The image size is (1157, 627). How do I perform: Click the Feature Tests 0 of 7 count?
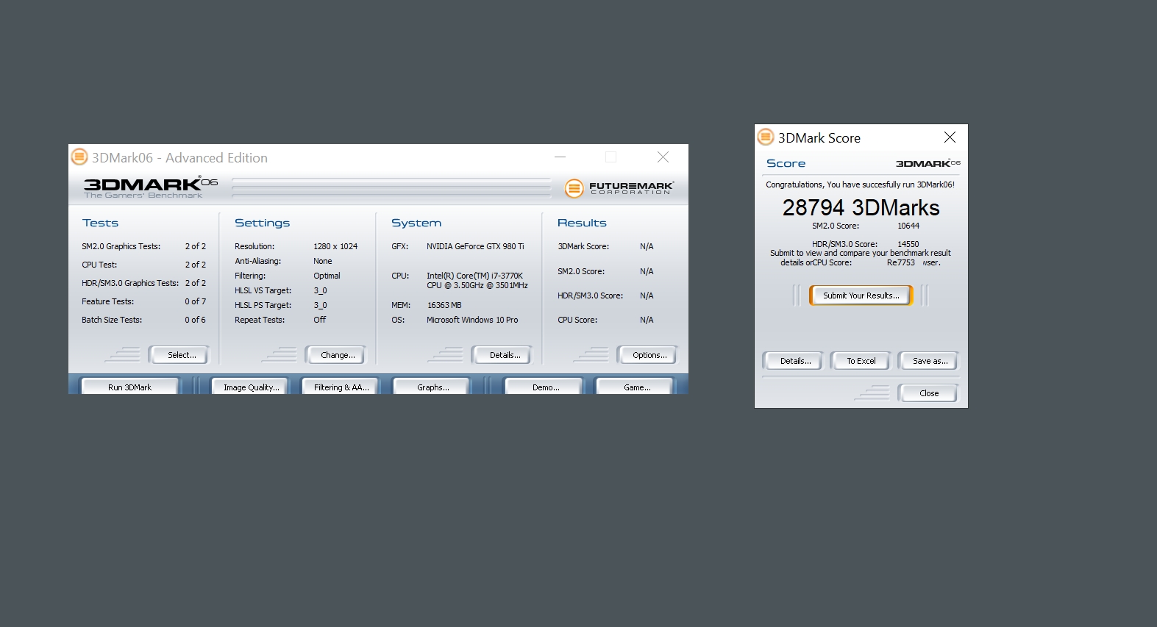[x=195, y=301]
